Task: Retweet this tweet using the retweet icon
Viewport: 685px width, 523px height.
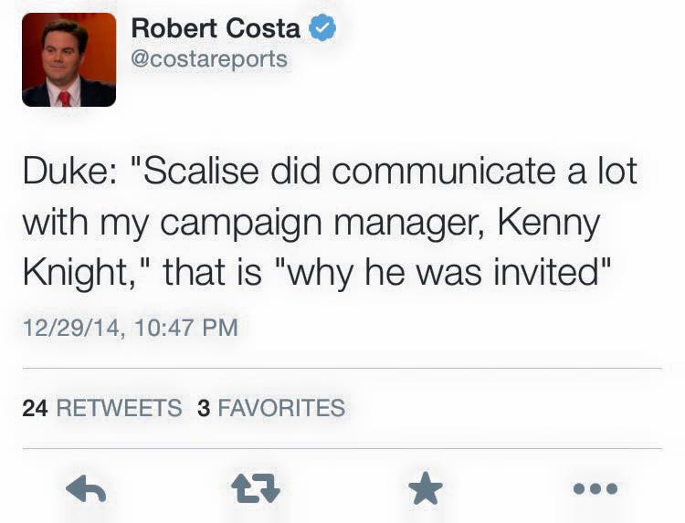Action: (257, 490)
